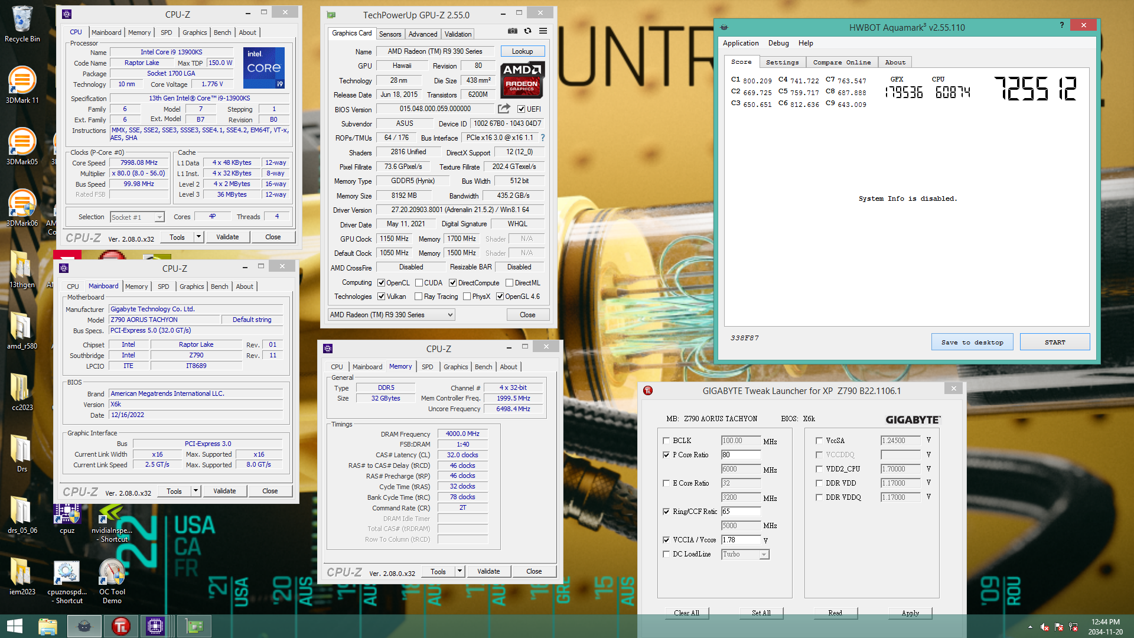Open Compare Online tab in Aquamark
The height and width of the screenshot is (638, 1134).
point(842,62)
